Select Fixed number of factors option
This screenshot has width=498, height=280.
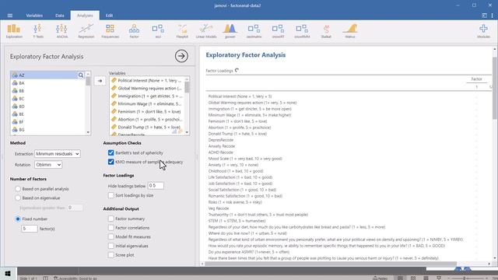point(18,219)
